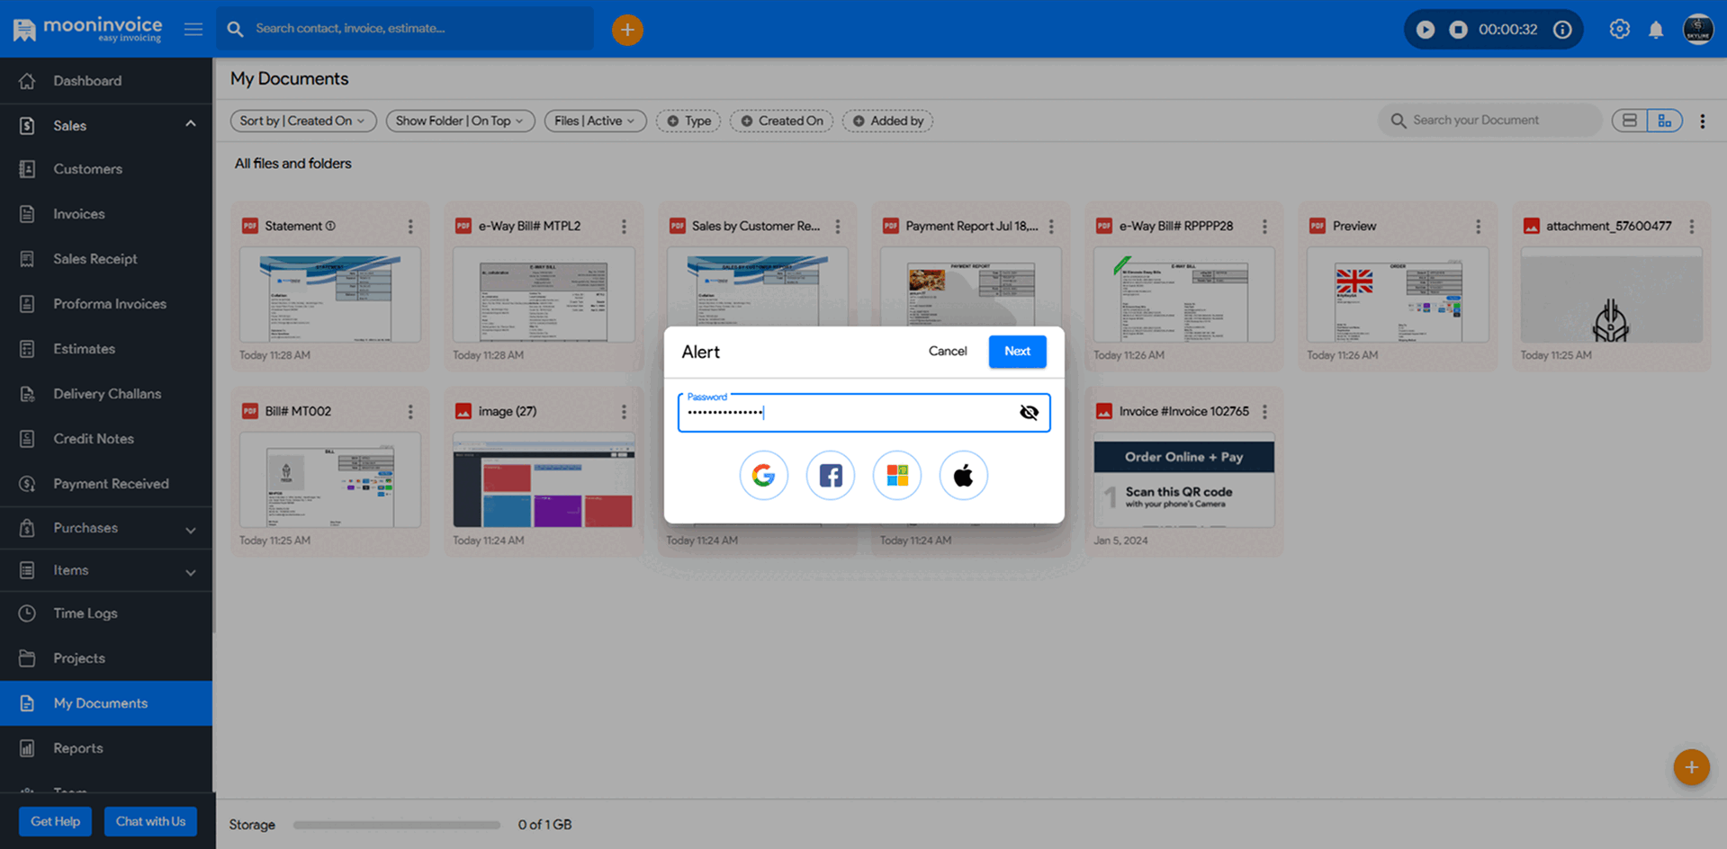Click the timer info icon
Screen dimensions: 1727x849
[x=1563, y=30]
